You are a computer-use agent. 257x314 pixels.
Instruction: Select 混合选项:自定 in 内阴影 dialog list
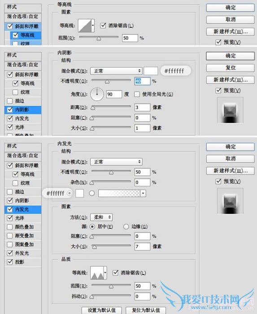click(x=22, y=65)
